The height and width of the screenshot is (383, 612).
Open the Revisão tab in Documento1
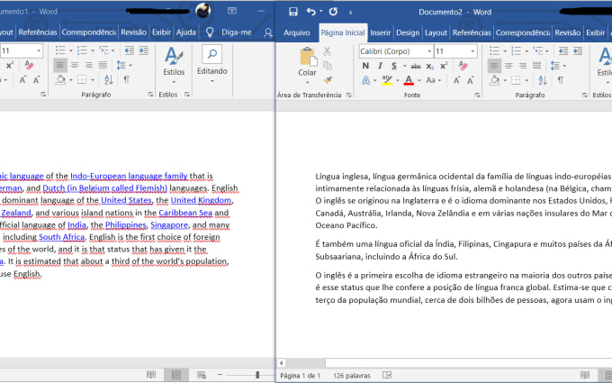coord(133,32)
